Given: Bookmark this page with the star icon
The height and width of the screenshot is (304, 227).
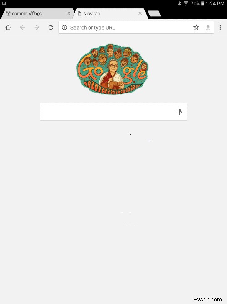Looking at the screenshot, I should (x=196, y=27).
